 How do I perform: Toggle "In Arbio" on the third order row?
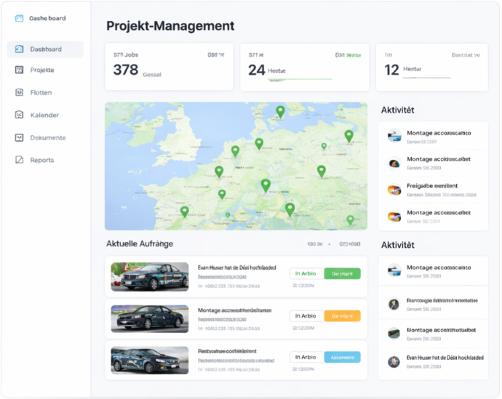coord(306,358)
